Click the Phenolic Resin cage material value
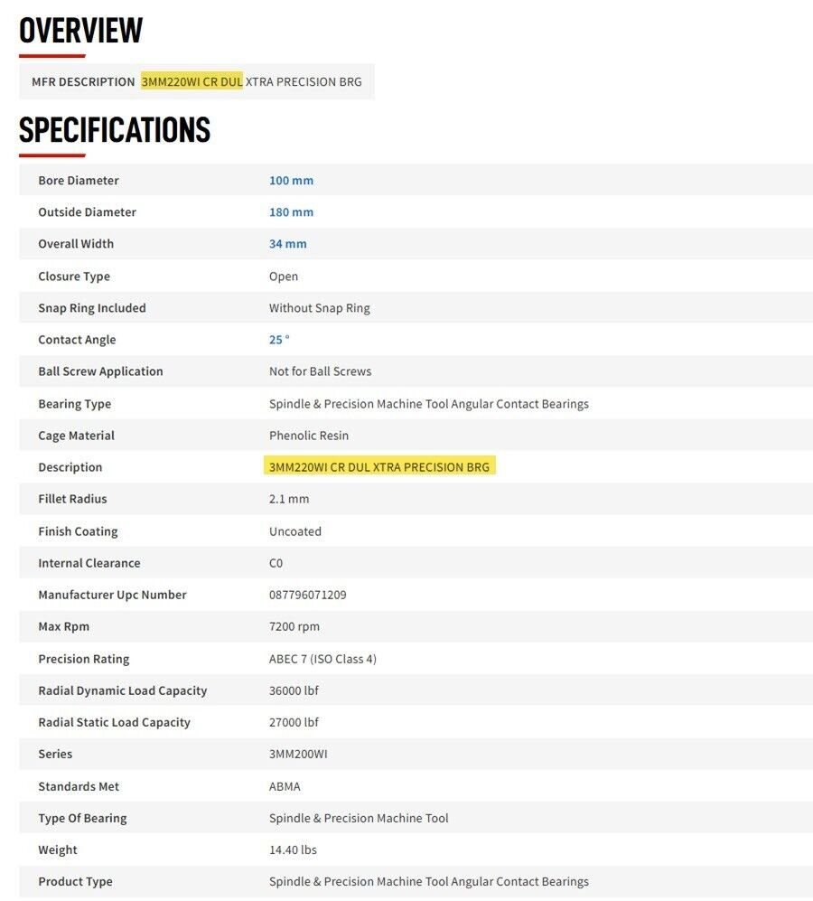813x901 pixels. 309,436
